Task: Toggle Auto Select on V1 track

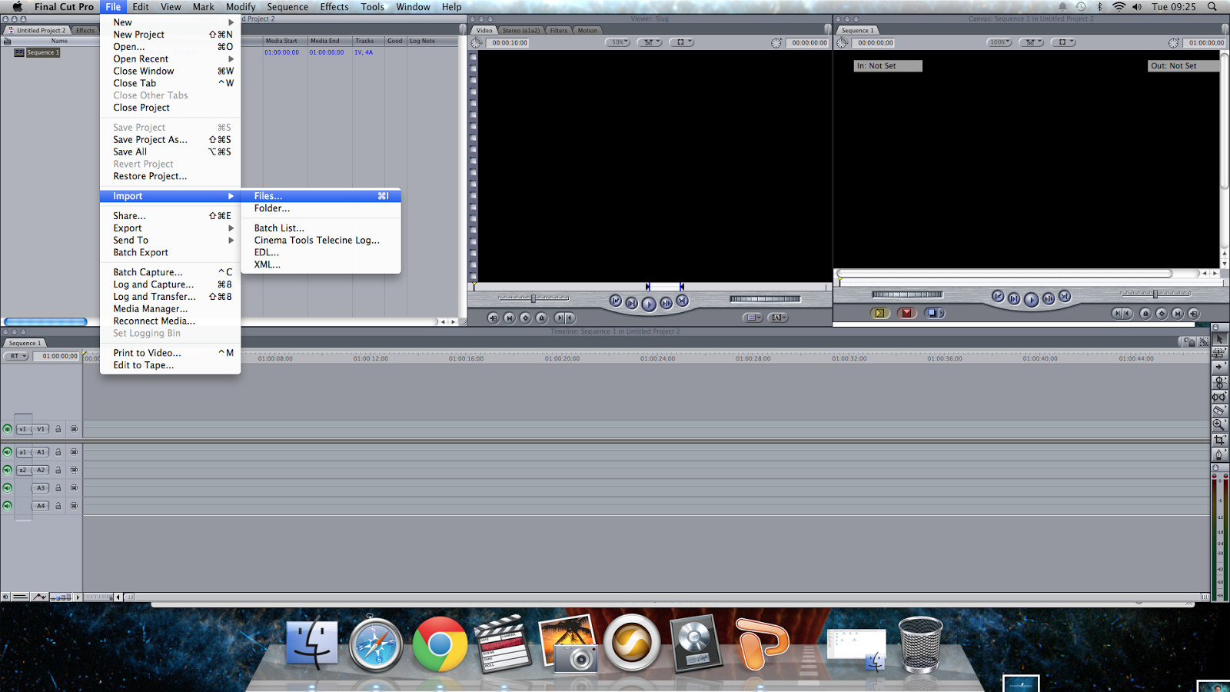Action: pos(74,429)
